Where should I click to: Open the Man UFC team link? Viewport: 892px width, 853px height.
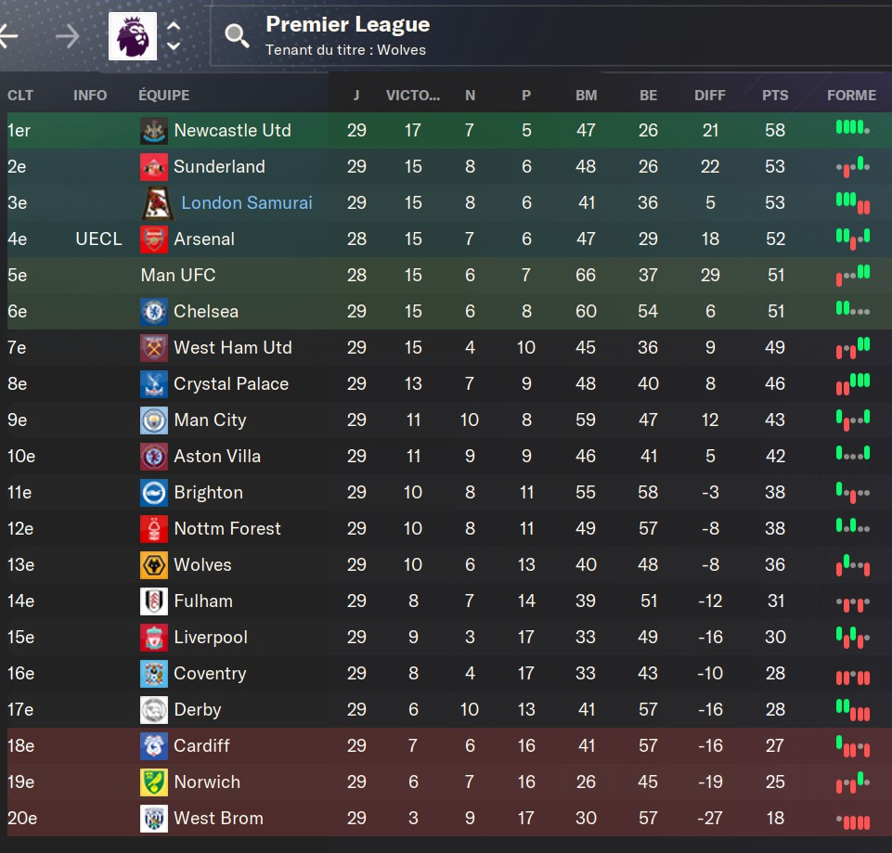pyautogui.click(x=178, y=276)
